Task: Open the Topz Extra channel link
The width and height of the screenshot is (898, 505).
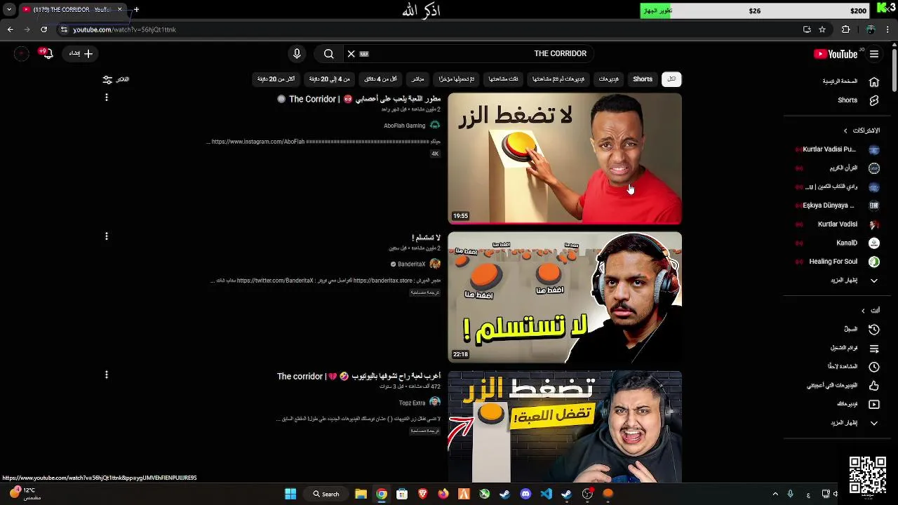Action: click(412, 403)
